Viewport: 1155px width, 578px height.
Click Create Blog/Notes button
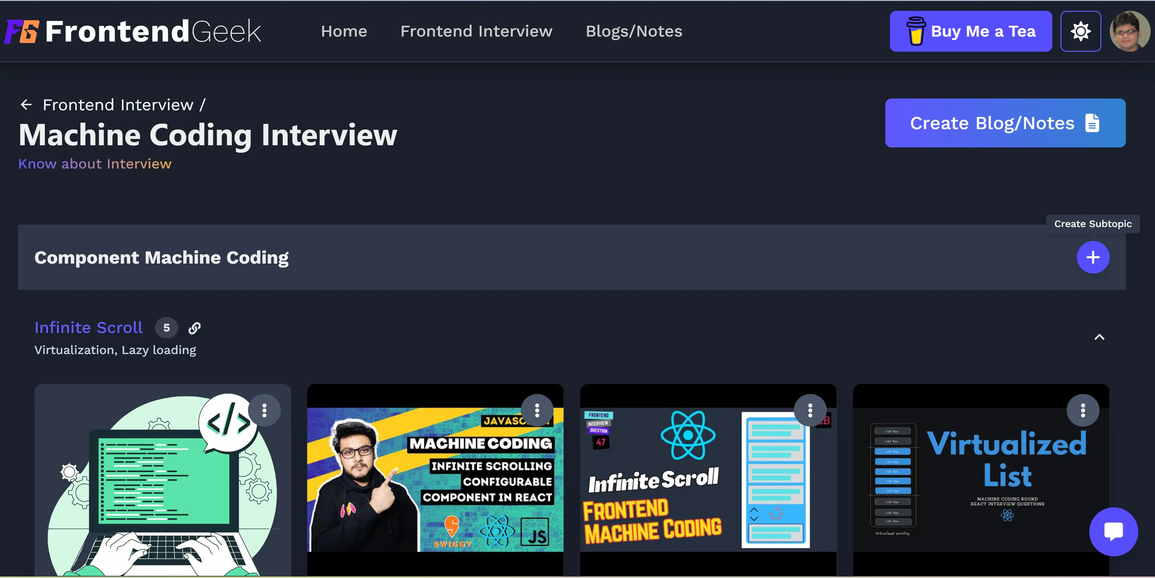[1005, 123]
